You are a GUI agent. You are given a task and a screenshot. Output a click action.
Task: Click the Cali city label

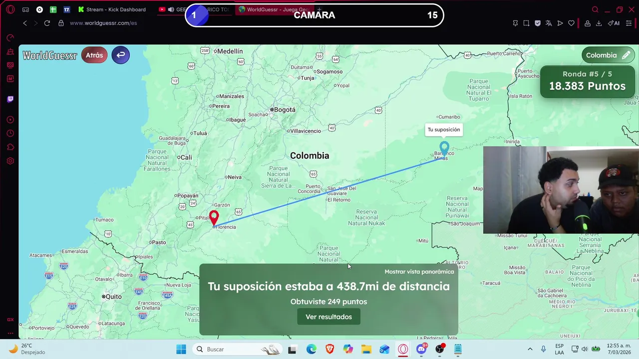point(186,157)
